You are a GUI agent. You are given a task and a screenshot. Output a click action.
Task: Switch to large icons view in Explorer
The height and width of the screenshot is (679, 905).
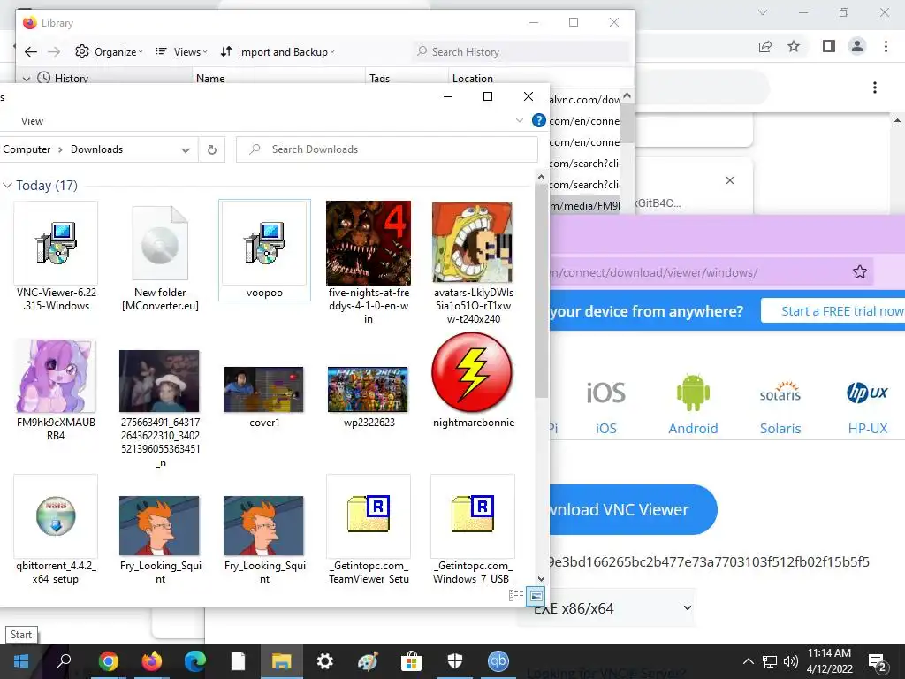pyautogui.click(x=536, y=596)
